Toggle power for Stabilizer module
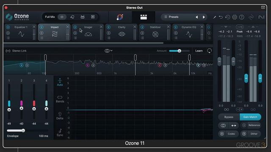Screen dimensions: 271x152 [142, 27]
